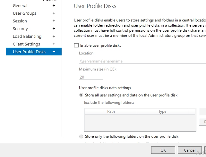
Task: Switch to the Security settings page
Action: [20, 29]
